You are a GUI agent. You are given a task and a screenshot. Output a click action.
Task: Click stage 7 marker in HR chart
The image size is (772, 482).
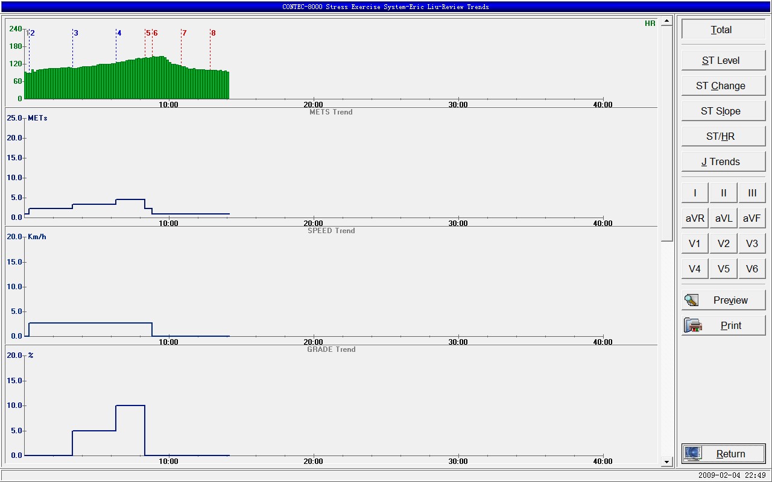pyautogui.click(x=184, y=33)
